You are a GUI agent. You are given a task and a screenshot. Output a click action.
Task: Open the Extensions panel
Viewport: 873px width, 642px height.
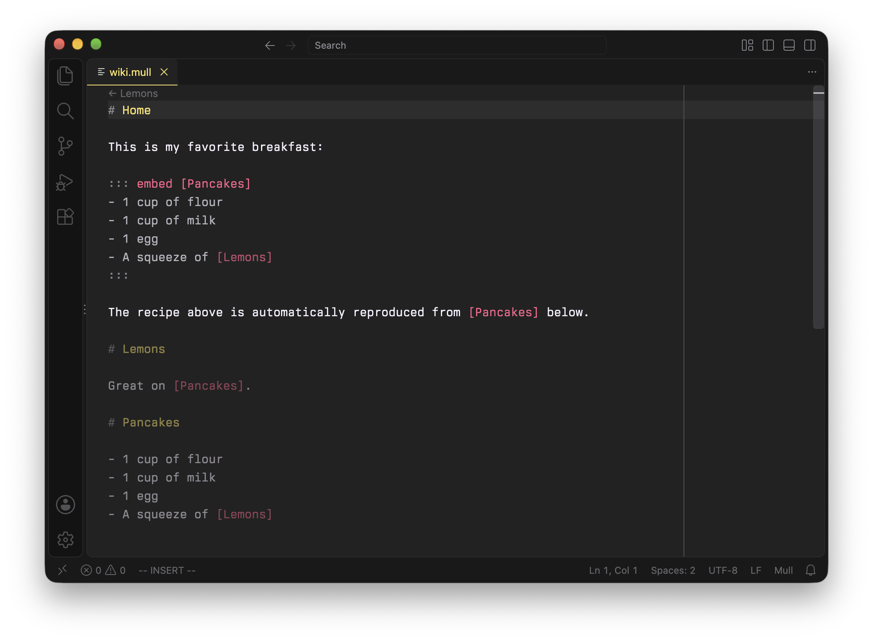click(65, 217)
